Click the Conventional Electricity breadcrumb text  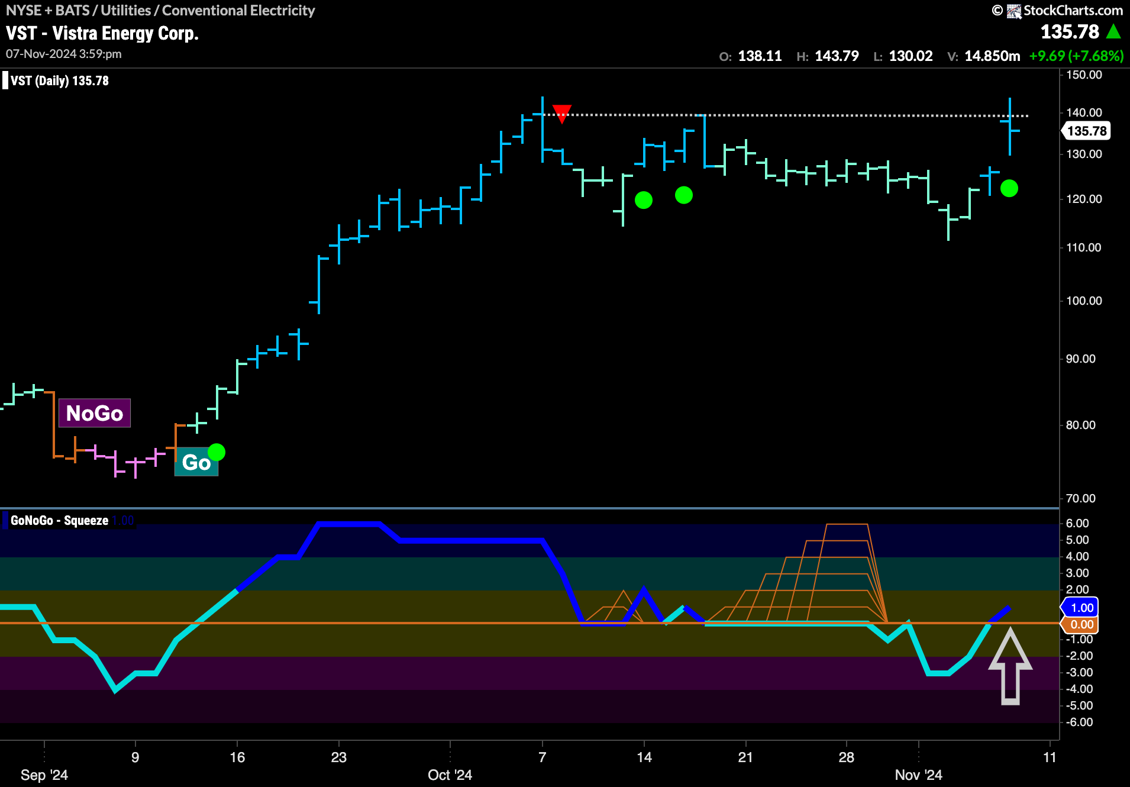(x=238, y=11)
